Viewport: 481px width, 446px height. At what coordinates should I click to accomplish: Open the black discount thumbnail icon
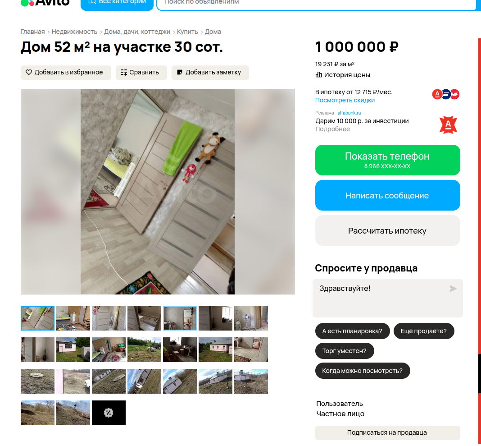(109, 413)
